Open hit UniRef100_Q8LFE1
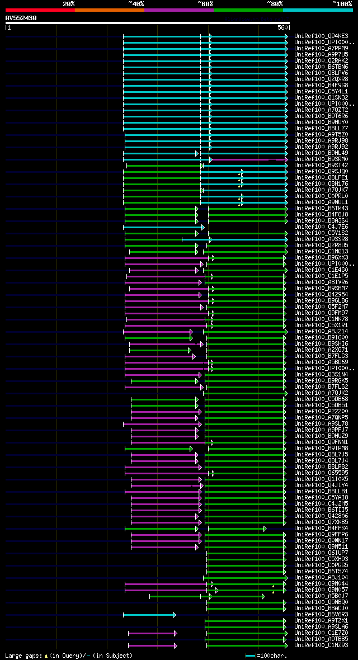358x660 pixels. [x=321, y=178]
